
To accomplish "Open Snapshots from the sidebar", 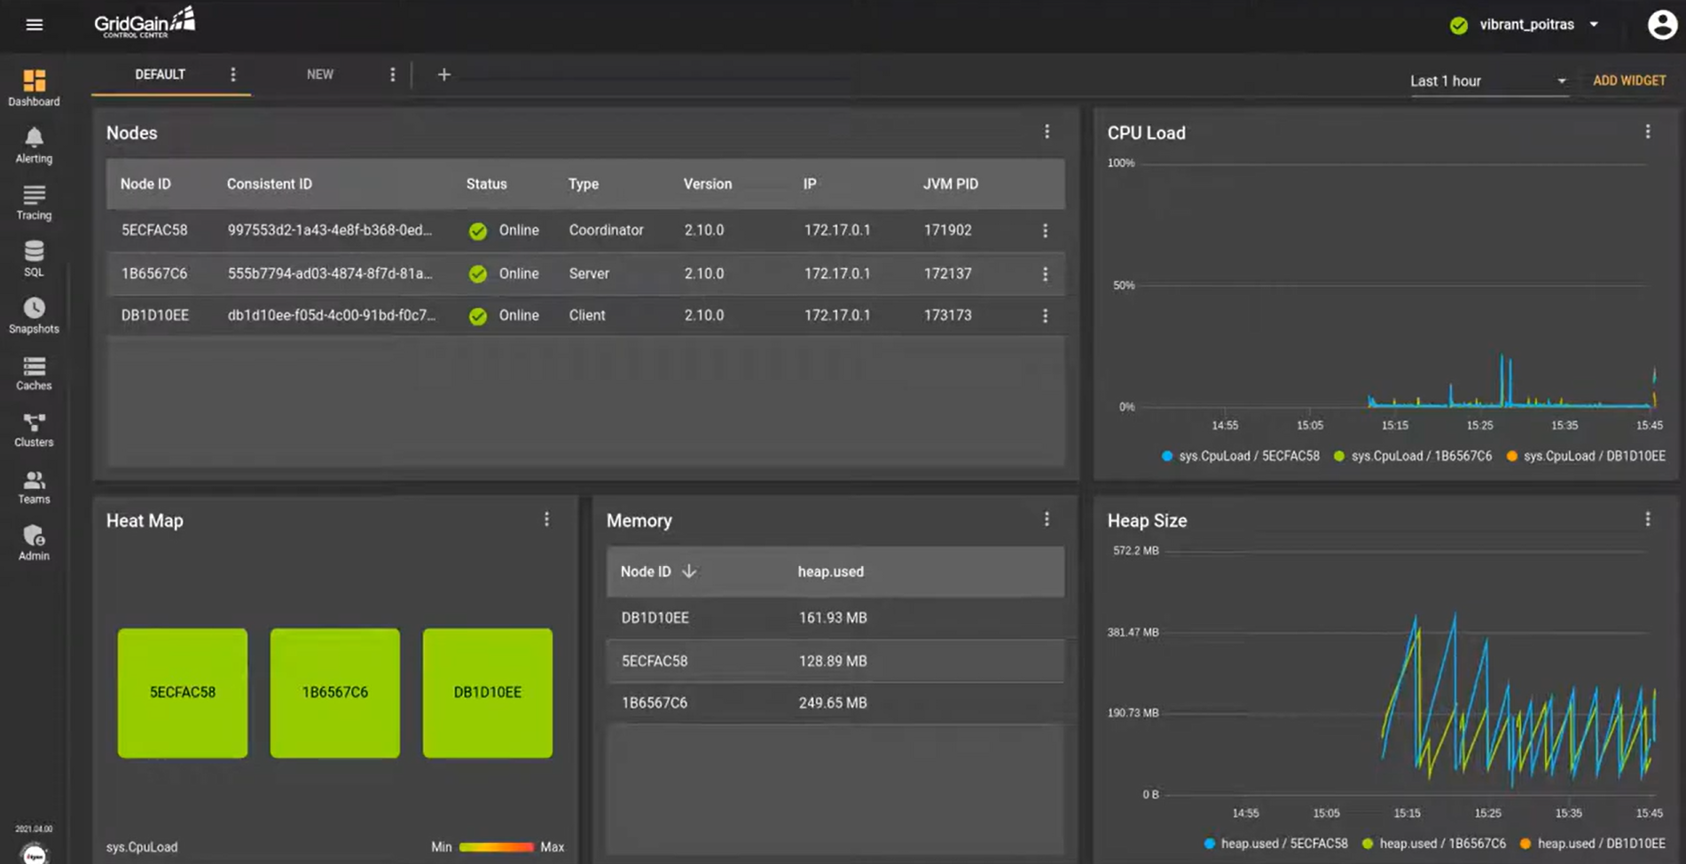I will point(34,315).
